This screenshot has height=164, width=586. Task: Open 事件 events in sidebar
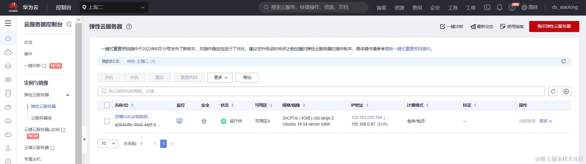(28, 54)
